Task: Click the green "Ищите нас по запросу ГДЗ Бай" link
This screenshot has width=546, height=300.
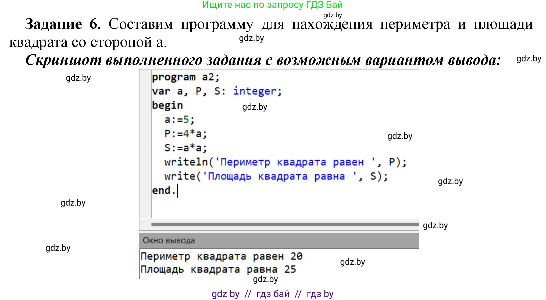Action: click(x=272, y=5)
